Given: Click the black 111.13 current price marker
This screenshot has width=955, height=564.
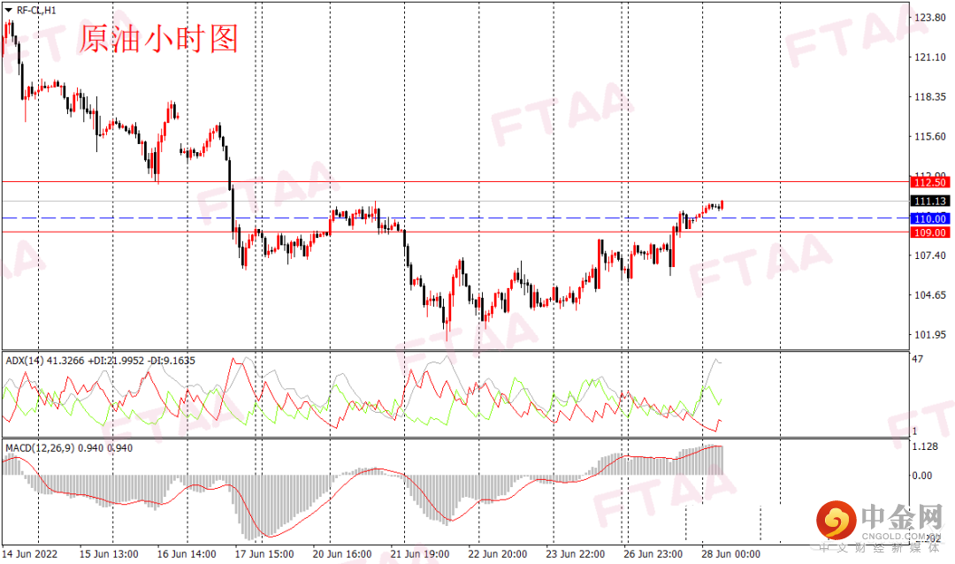Looking at the screenshot, I should [929, 202].
